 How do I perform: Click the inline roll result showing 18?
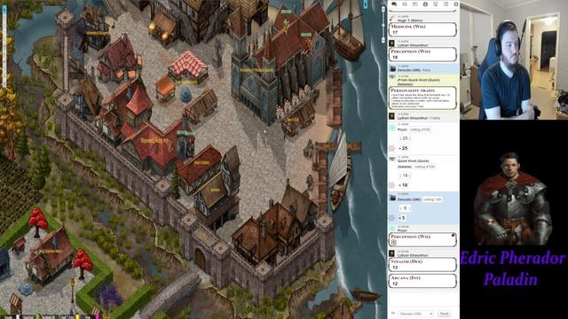click(405, 175)
